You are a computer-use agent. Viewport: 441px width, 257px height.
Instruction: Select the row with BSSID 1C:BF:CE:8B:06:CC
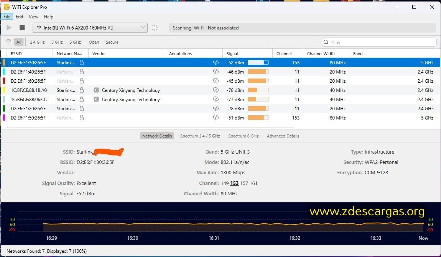[x=220, y=100]
